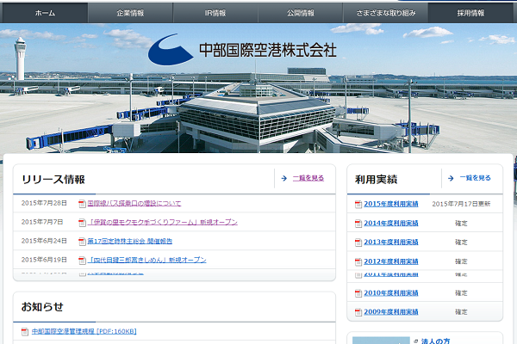Click the thumbnail beside 法人の方
Image resolution: width=517 pixels, height=344 pixels.
pyautogui.click(x=381, y=341)
